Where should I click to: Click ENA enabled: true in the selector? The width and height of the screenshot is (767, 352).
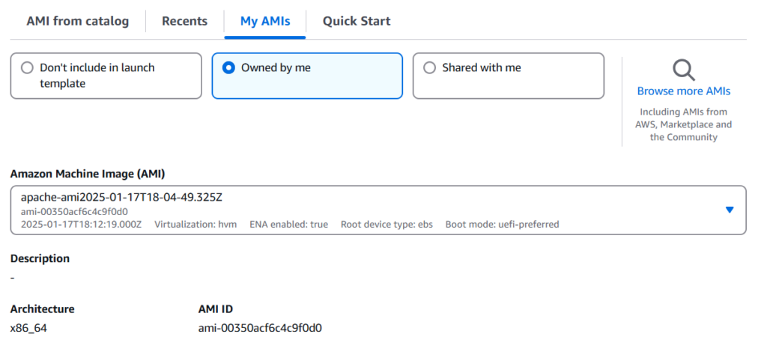pos(288,224)
